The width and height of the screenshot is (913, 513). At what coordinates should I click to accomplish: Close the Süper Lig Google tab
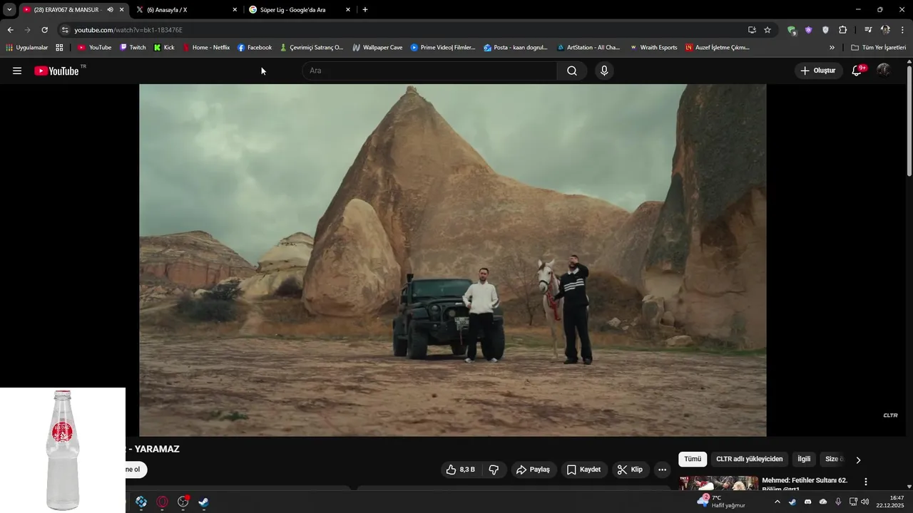(348, 10)
